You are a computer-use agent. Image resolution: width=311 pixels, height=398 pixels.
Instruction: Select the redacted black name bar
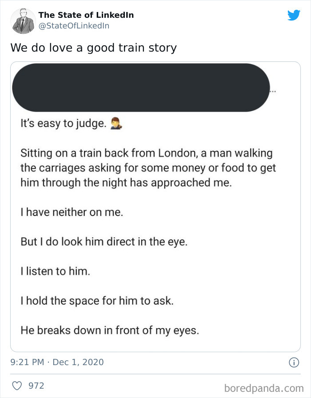coord(142,87)
